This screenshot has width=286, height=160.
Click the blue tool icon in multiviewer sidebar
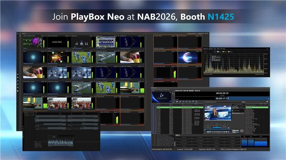pyautogui.click(x=18, y=81)
